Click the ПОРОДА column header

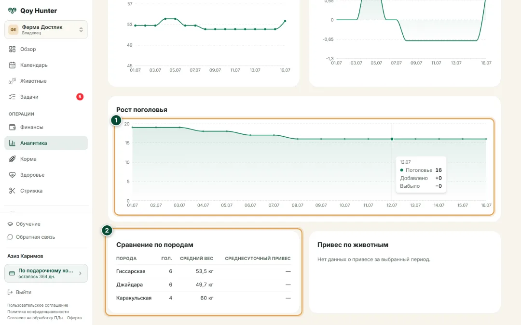(126, 259)
